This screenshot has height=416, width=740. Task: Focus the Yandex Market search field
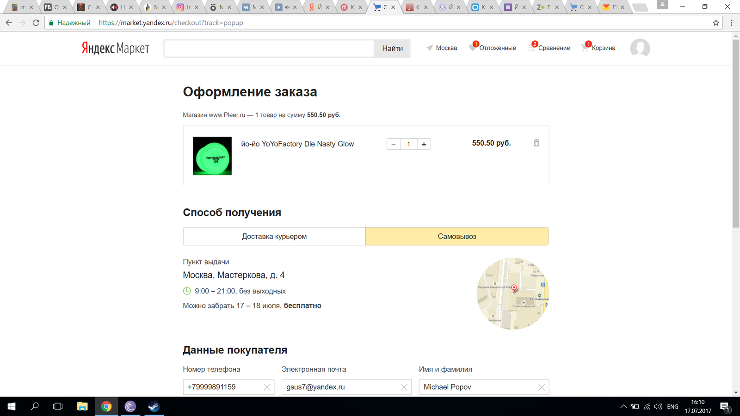tap(269, 48)
